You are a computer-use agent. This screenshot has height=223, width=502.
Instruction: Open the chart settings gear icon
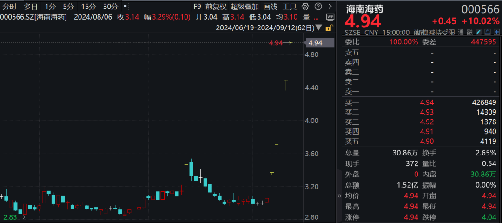point(305,7)
